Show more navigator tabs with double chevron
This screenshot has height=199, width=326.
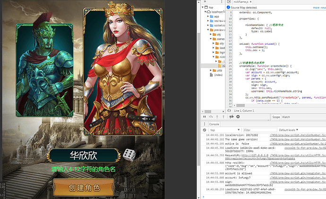pos(205,1)
